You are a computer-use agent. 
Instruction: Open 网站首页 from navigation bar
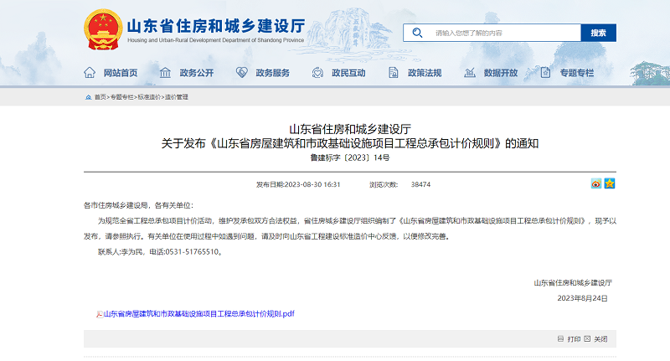click(x=111, y=73)
